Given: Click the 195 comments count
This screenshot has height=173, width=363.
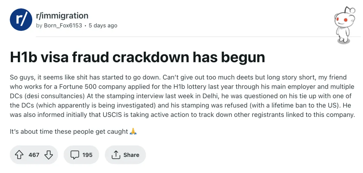Looking at the screenshot, I should tap(87, 155).
